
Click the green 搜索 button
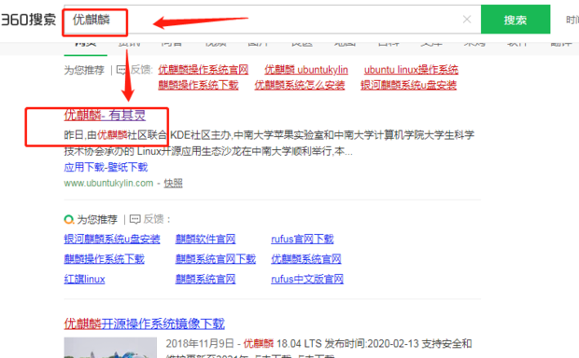515,20
